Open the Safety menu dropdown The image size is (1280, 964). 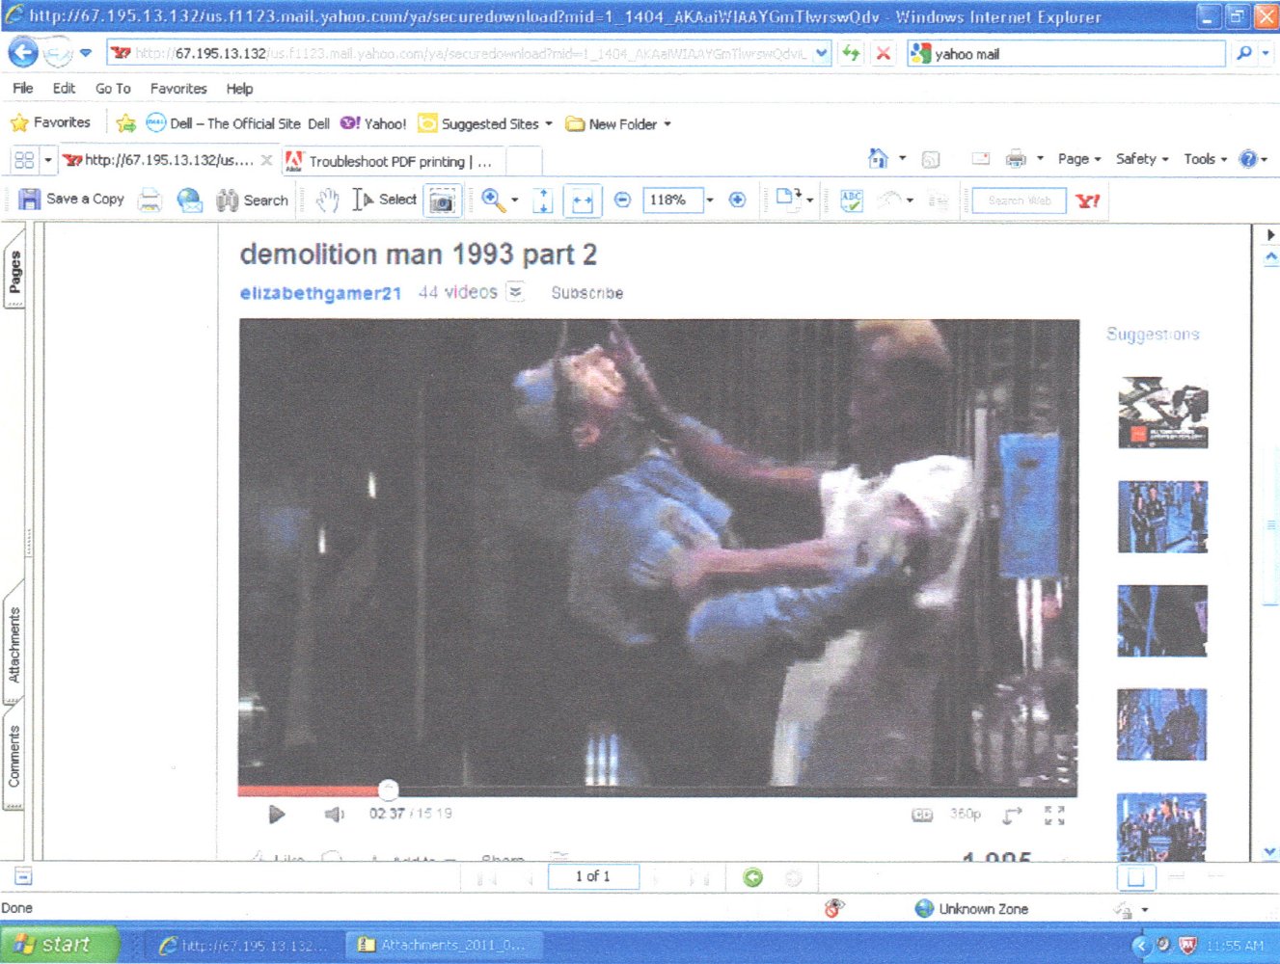click(x=1142, y=159)
